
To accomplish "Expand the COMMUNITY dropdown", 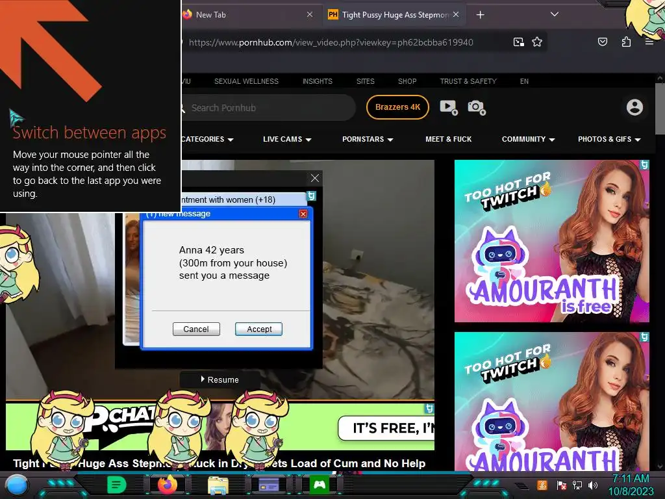I will [x=528, y=139].
